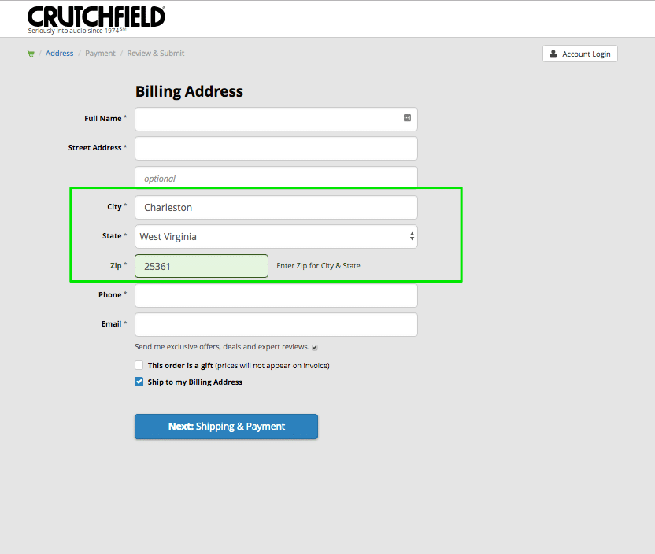The image size is (655, 554).
Task: Click the autofill icon in Full Name field
Action: (407, 118)
